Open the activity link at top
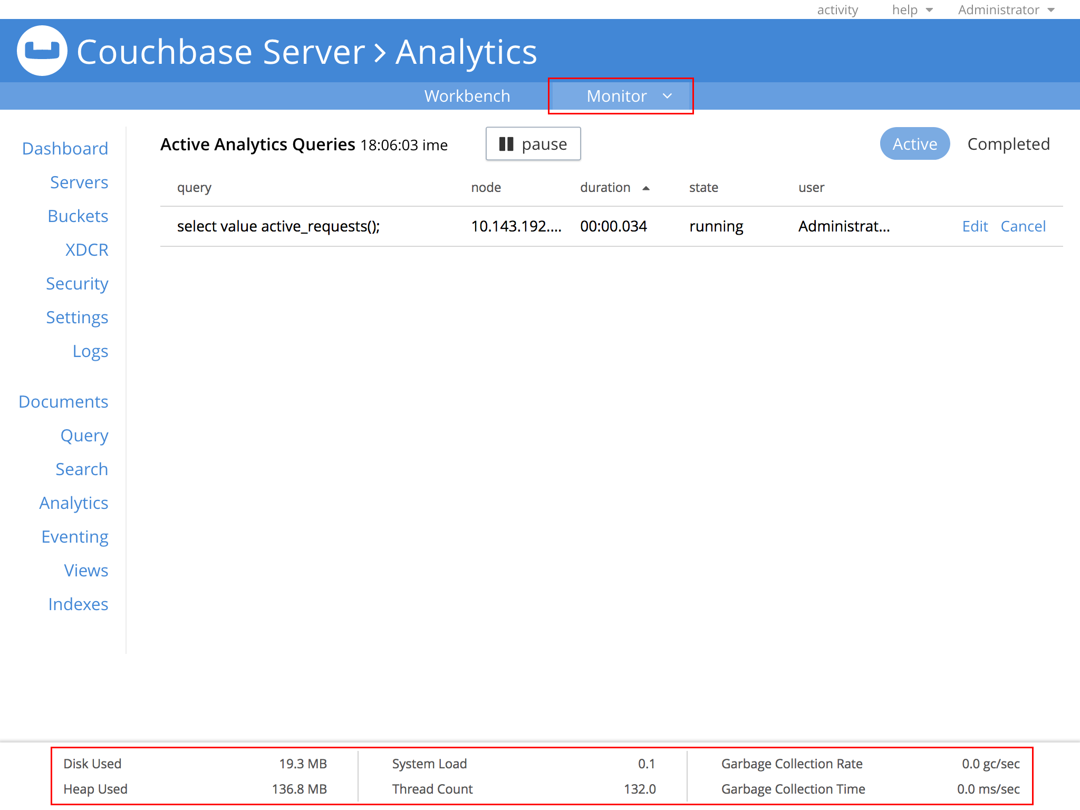Viewport: 1080px width, 810px height. pyautogui.click(x=837, y=10)
